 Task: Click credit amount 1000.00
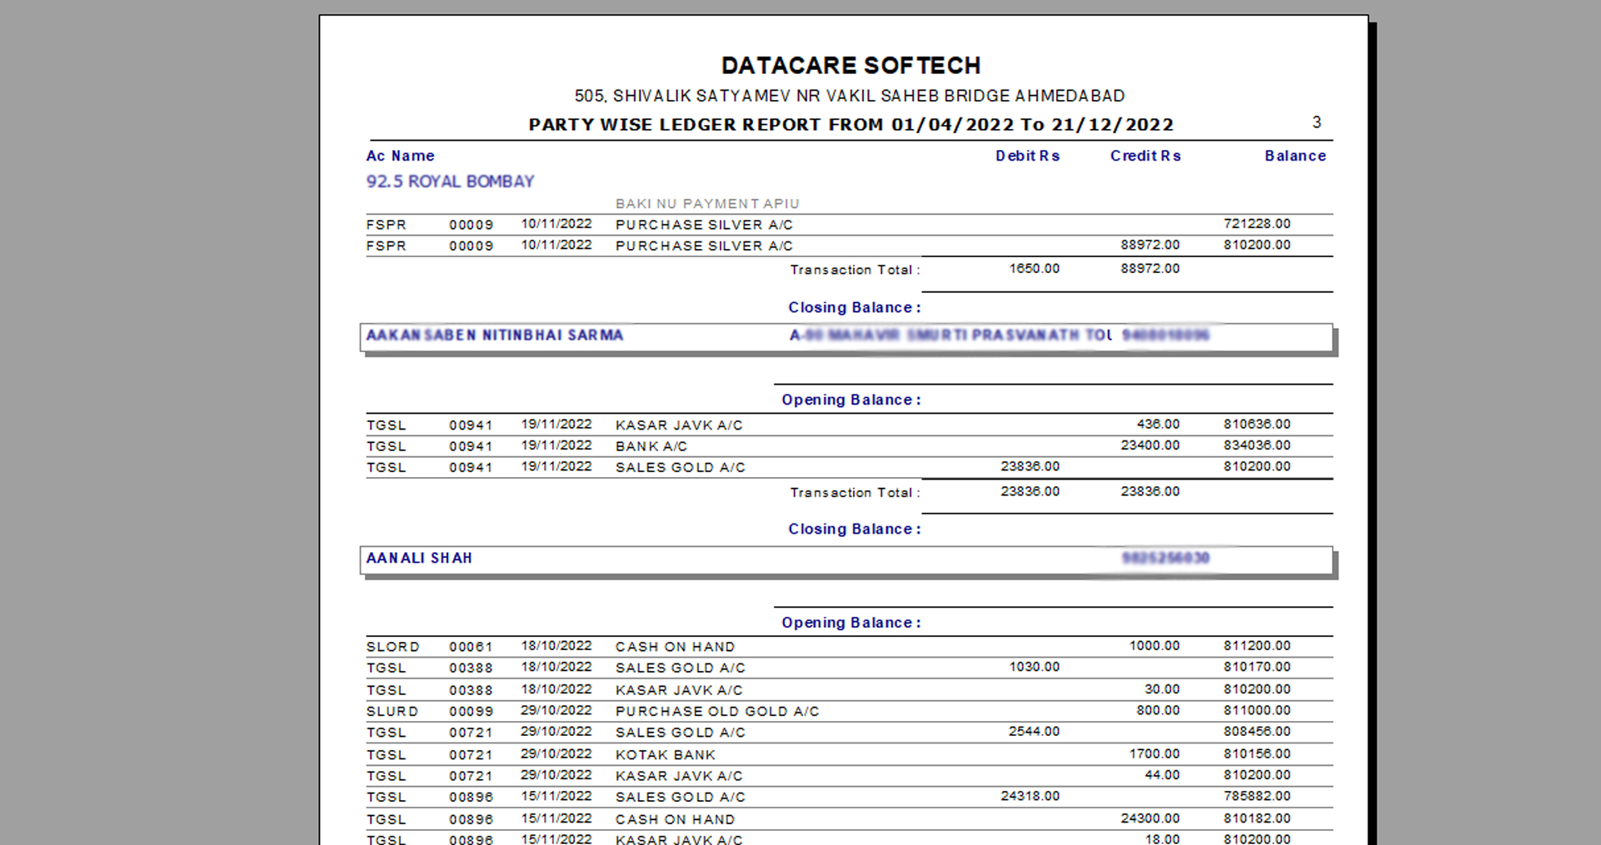pyautogui.click(x=1154, y=646)
